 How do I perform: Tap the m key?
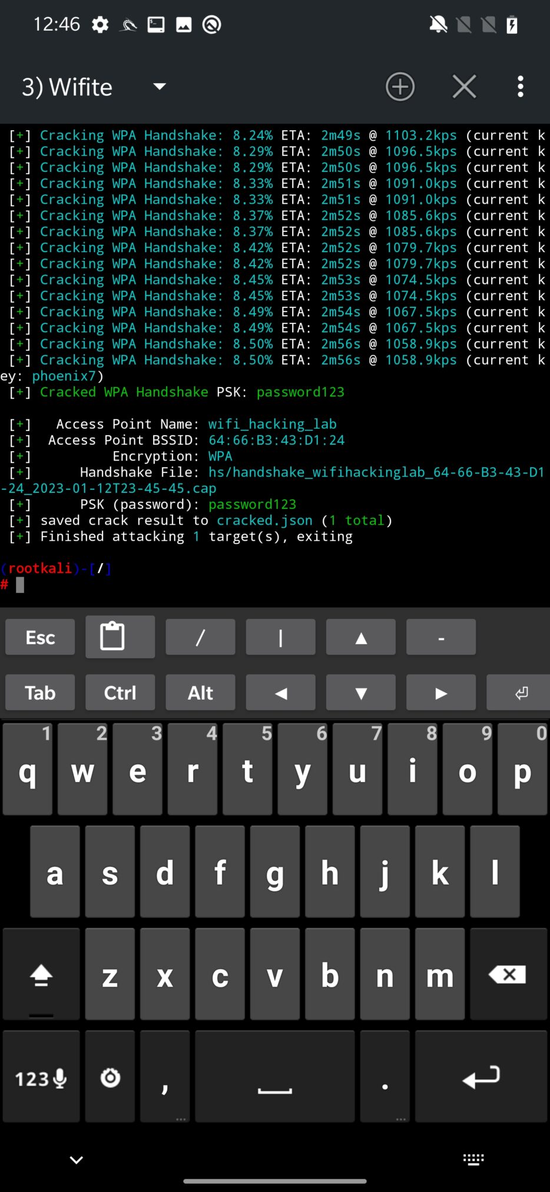tap(440, 974)
